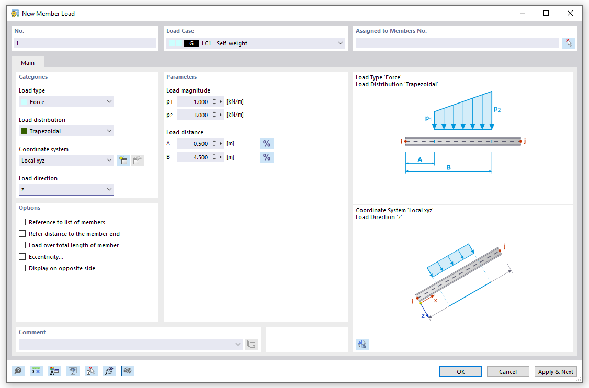Open arrow menu next to distance B
The height and width of the screenshot is (388, 589).
point(221,157)
